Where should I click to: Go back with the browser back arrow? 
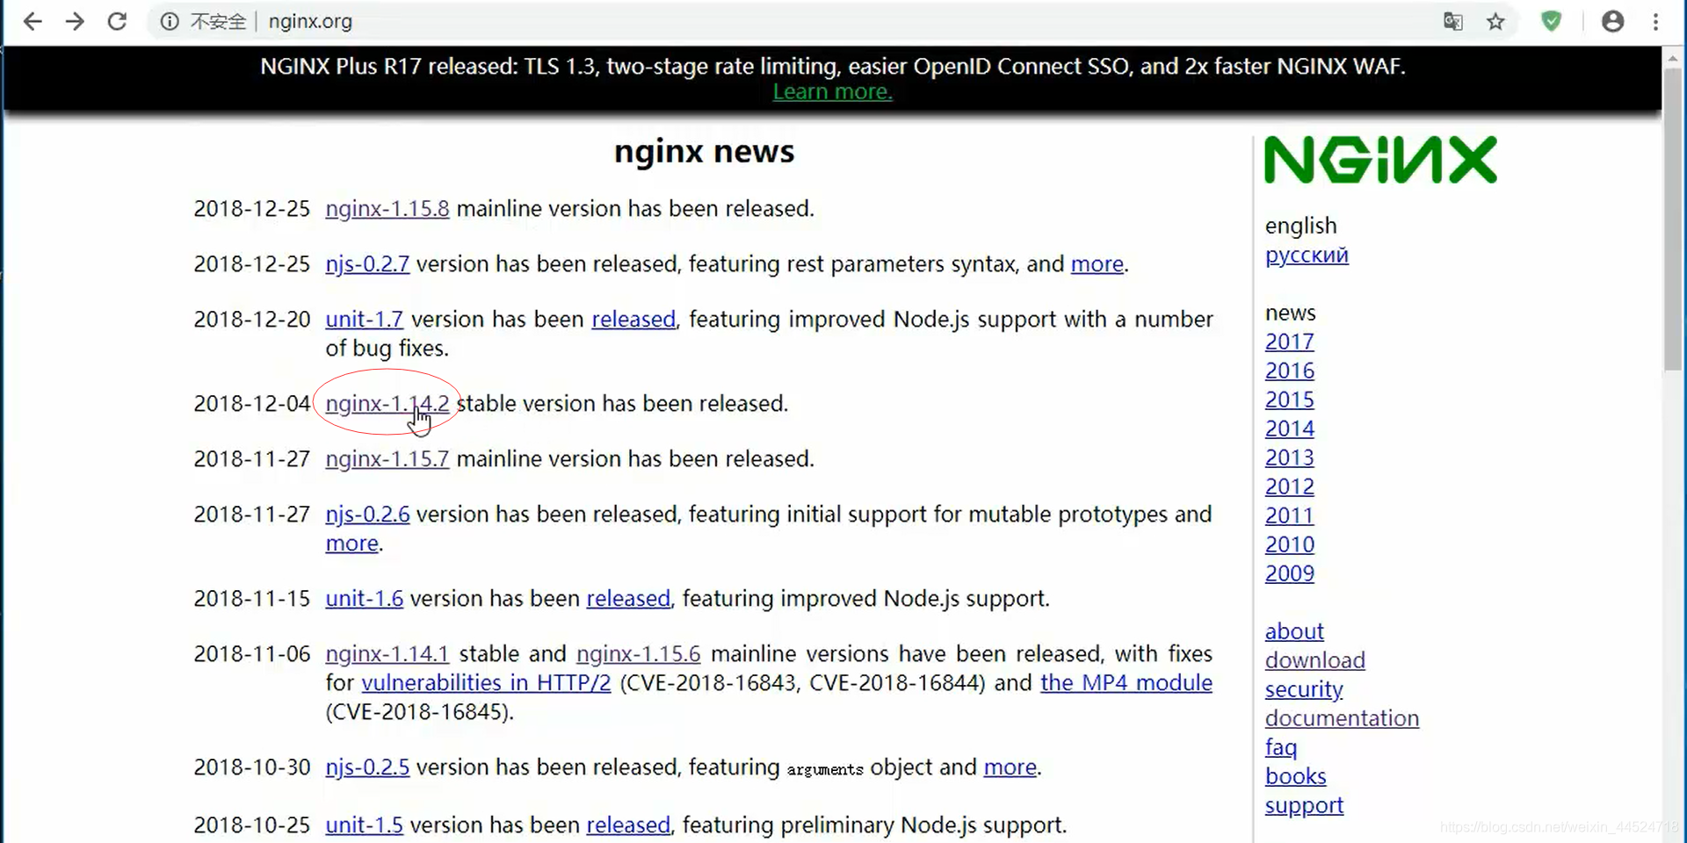pos(33,21)
